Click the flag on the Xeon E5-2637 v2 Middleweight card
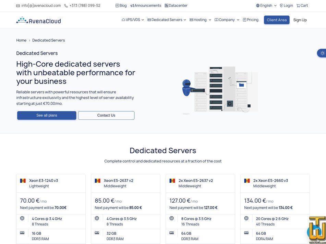This screenshot has height=244, width=326. pyautogui.click(x=97, y=181)
